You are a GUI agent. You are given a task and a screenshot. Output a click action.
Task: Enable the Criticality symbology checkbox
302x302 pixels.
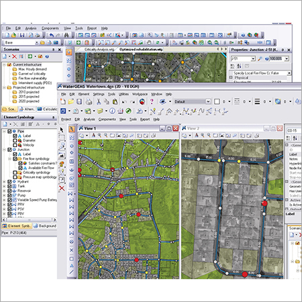(15, 172)
